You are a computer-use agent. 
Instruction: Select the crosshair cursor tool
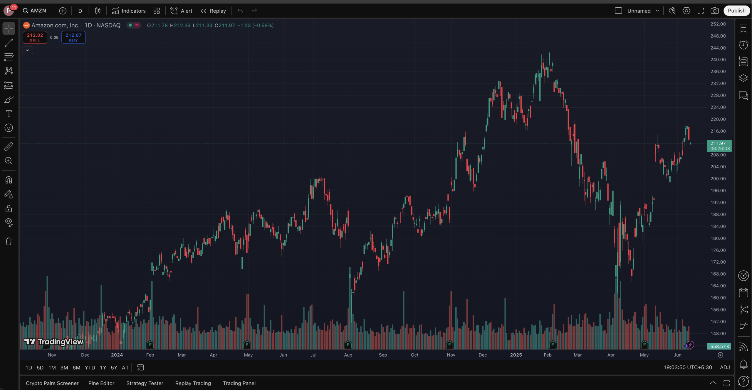[9, 28]
